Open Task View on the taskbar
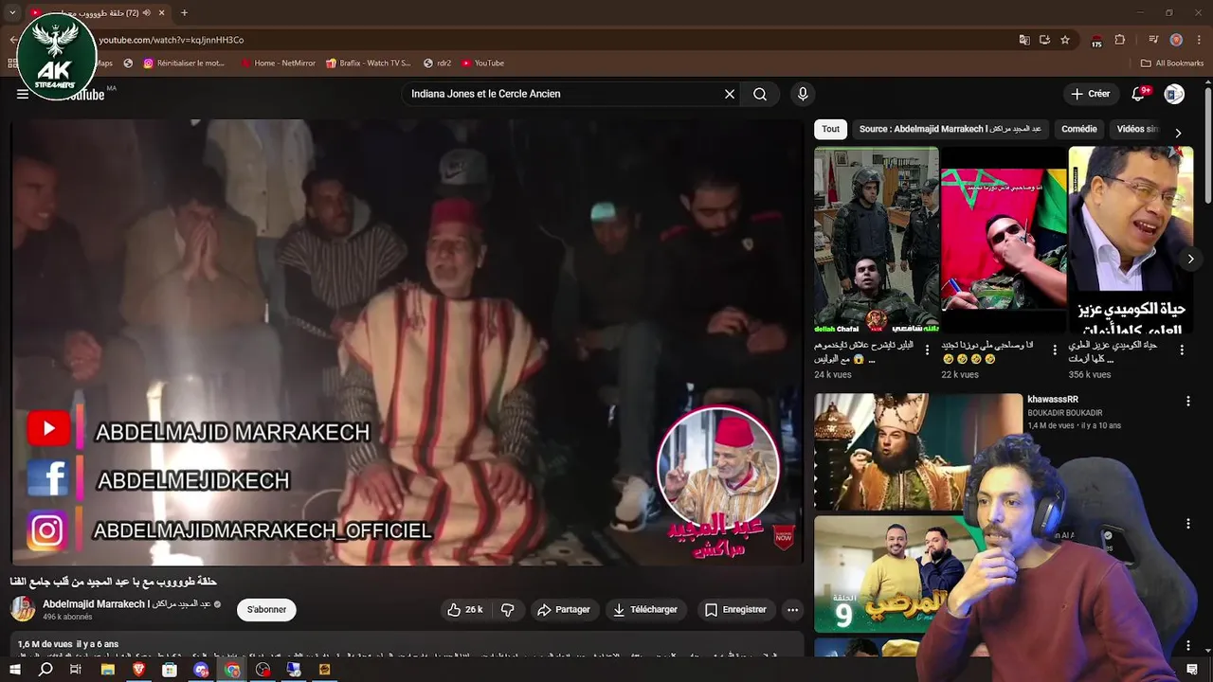This screenshot has width=1213, height=682. pos(76,670)
